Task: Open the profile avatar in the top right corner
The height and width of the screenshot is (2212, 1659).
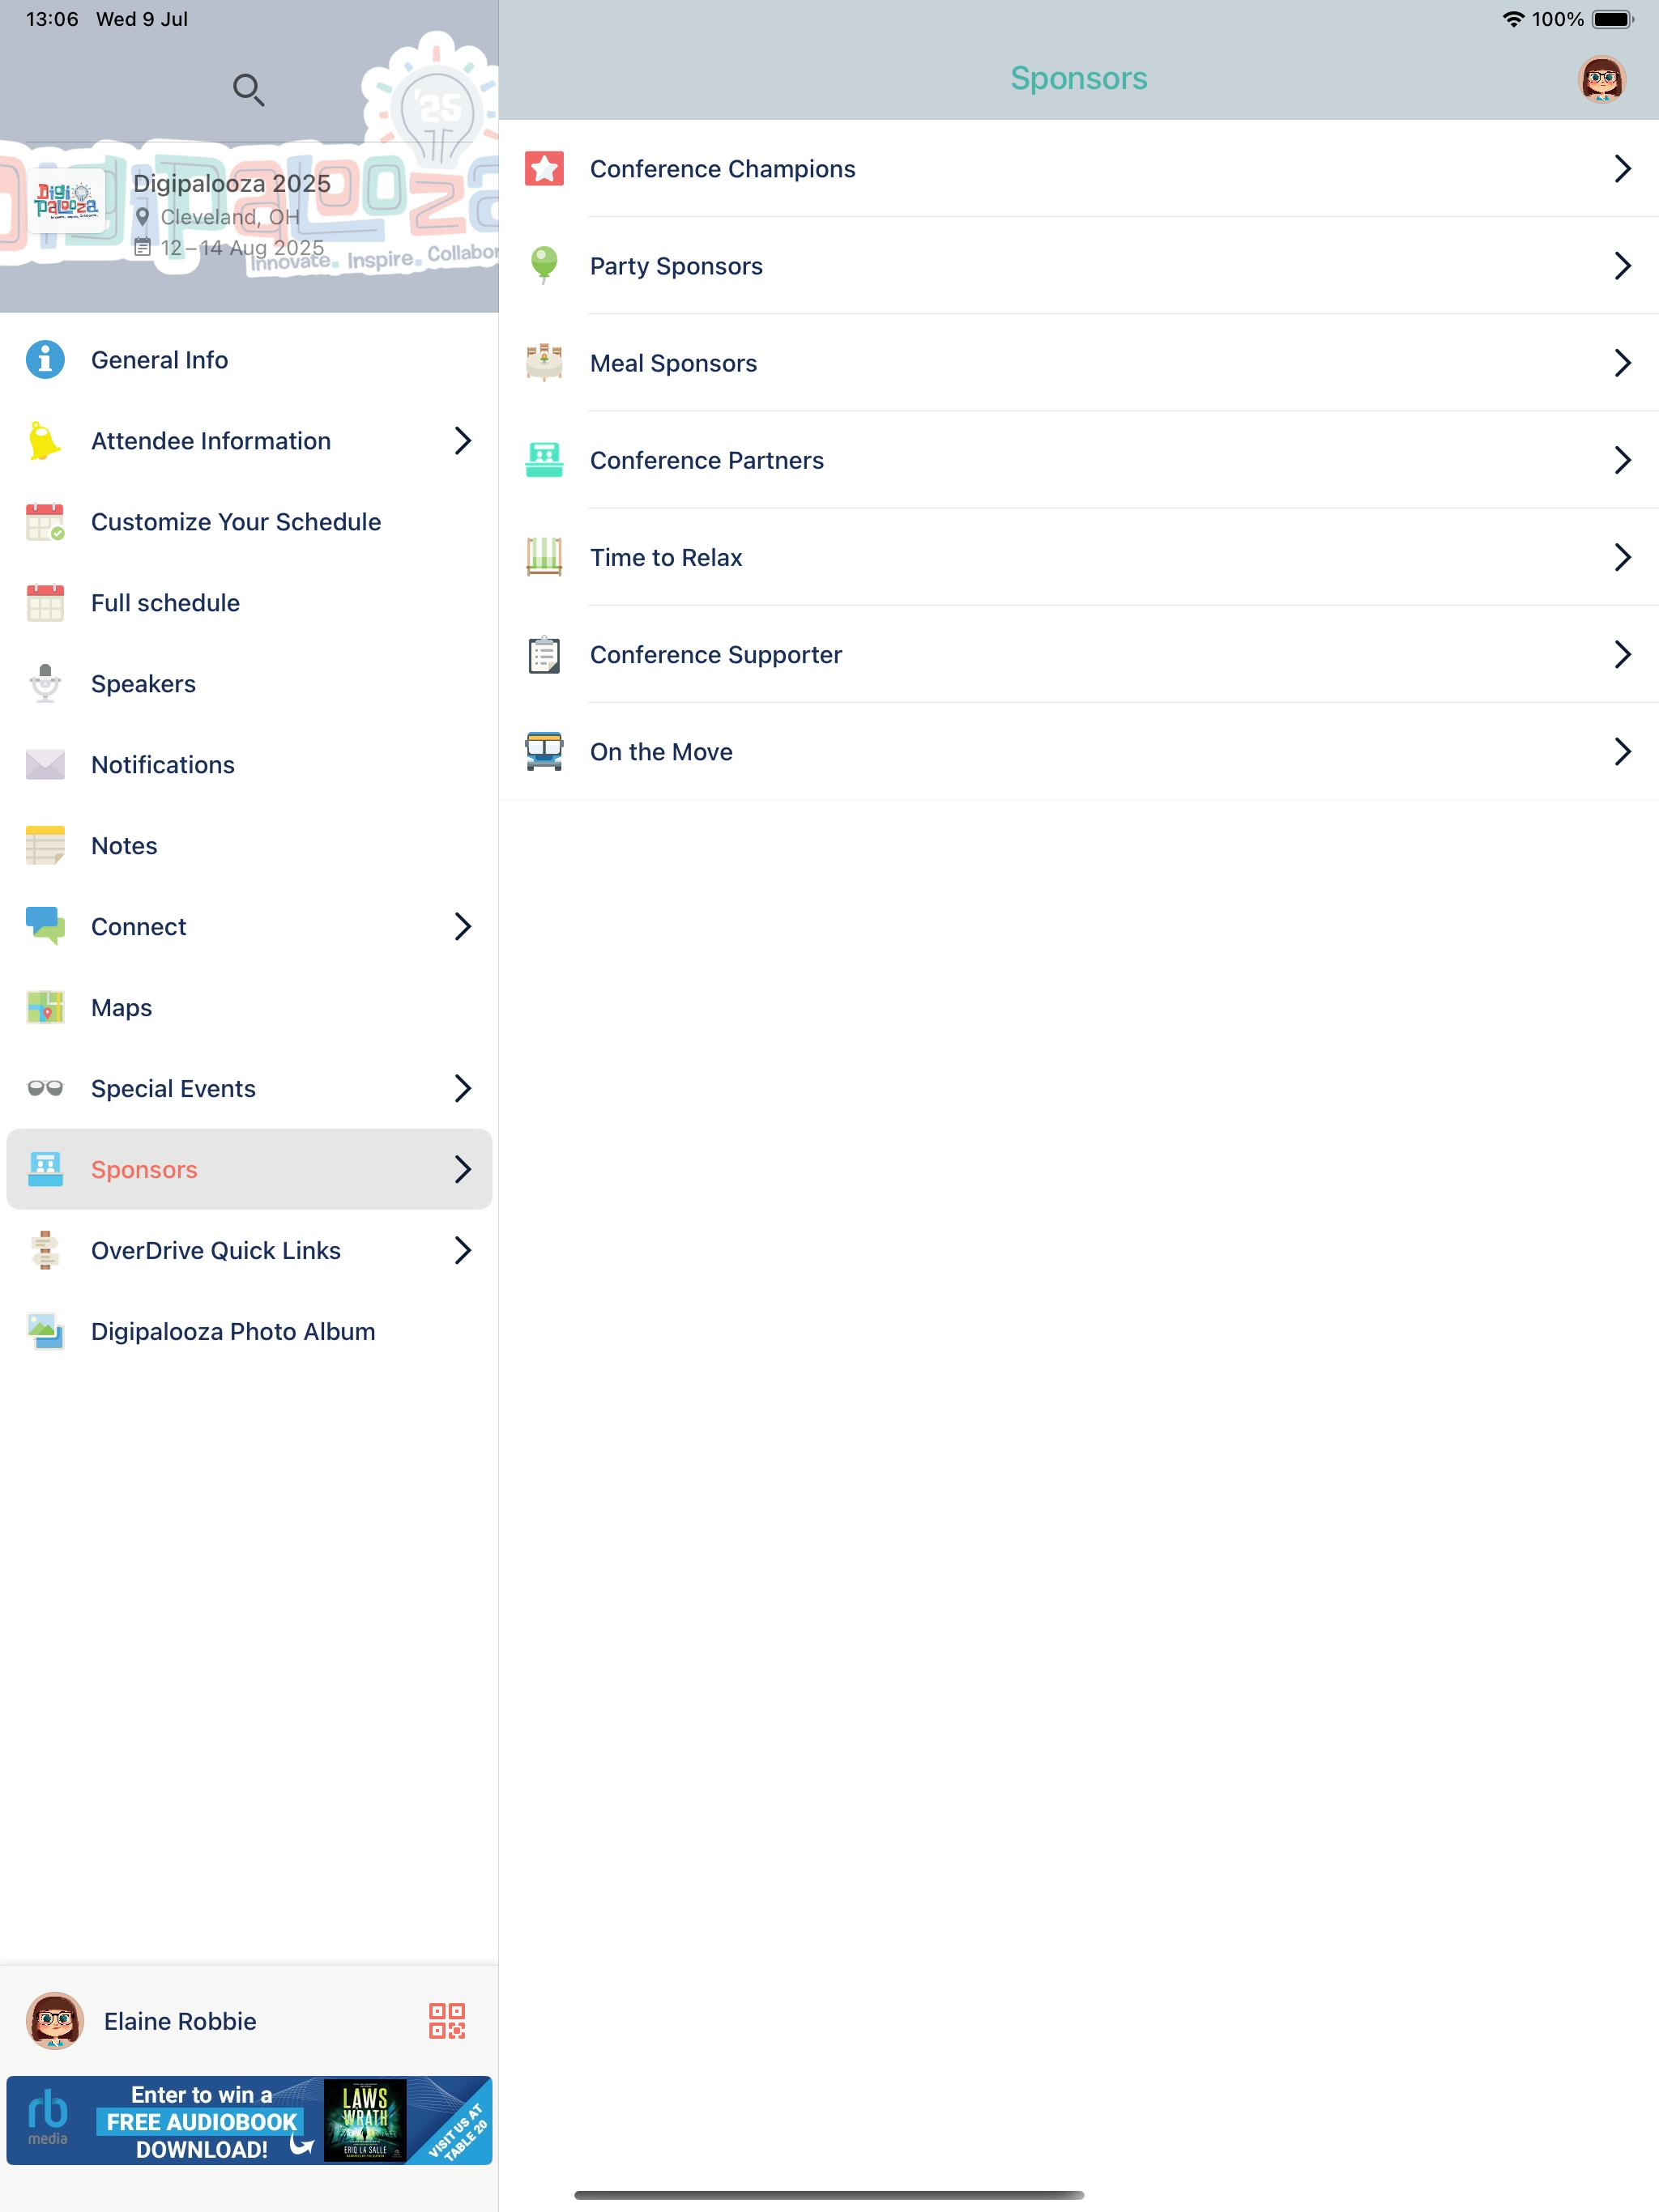Action: pyautogui.click(x=1601, y=79)
